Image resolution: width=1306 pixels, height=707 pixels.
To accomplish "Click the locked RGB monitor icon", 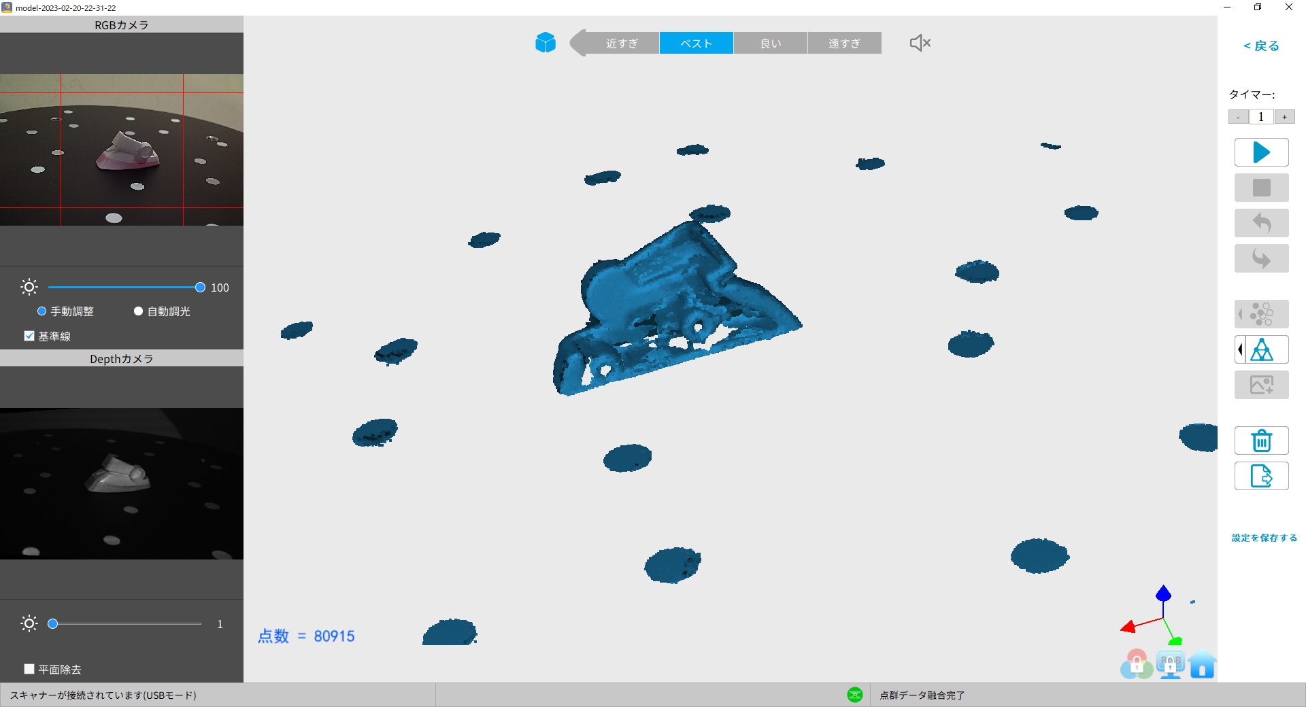I will 1170,665.
